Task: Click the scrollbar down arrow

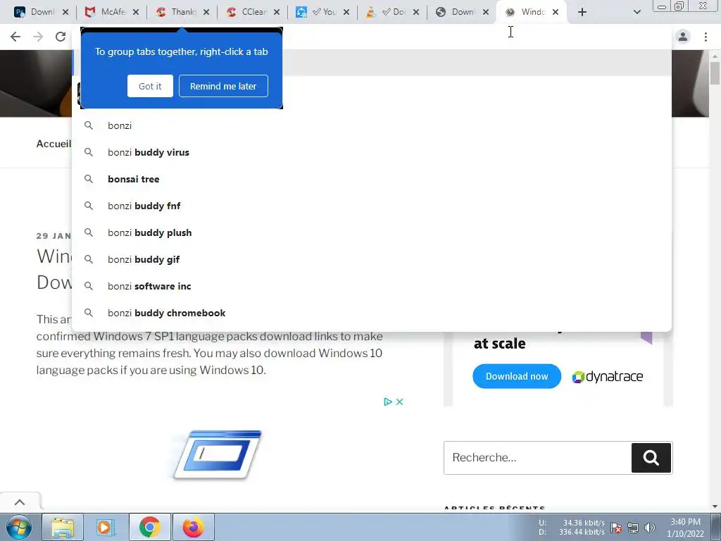Action: click(715, 506)
